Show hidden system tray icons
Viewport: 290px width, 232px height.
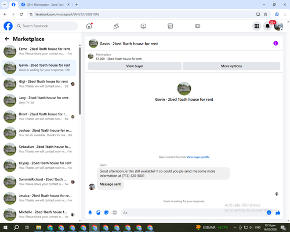point(235,227)
